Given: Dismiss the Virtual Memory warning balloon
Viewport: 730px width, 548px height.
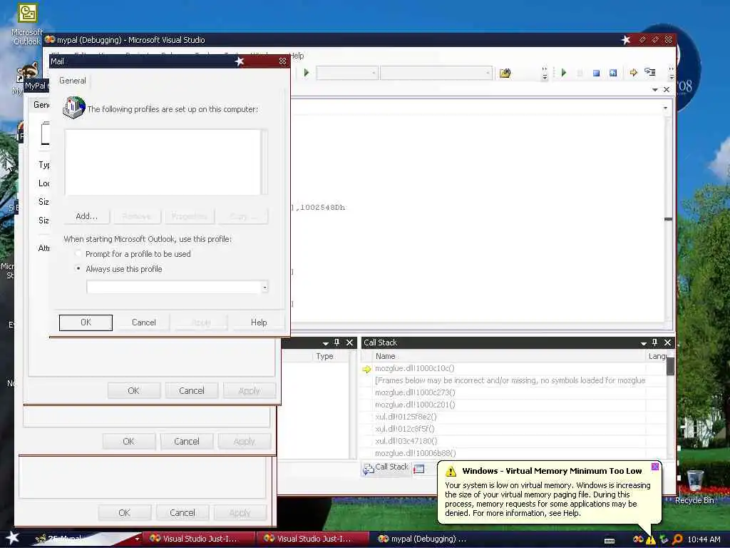Looking at the screenshot, I should pyautogui.click(x=655, y=467).
